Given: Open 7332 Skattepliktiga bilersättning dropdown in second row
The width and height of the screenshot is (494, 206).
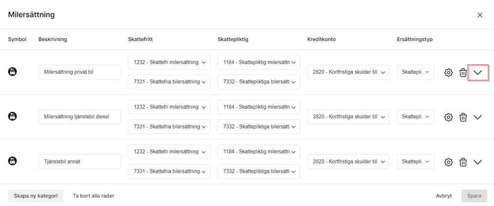Looking at the screenshot, I should [259, 127].
